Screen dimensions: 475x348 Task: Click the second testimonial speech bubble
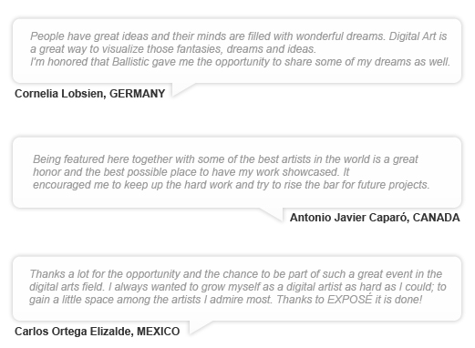pyautogui.click(x=237, y=172)
